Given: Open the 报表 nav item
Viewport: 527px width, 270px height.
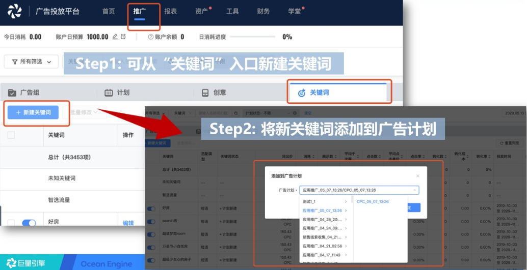Looking at the screenshot, I should coord(170,11).
